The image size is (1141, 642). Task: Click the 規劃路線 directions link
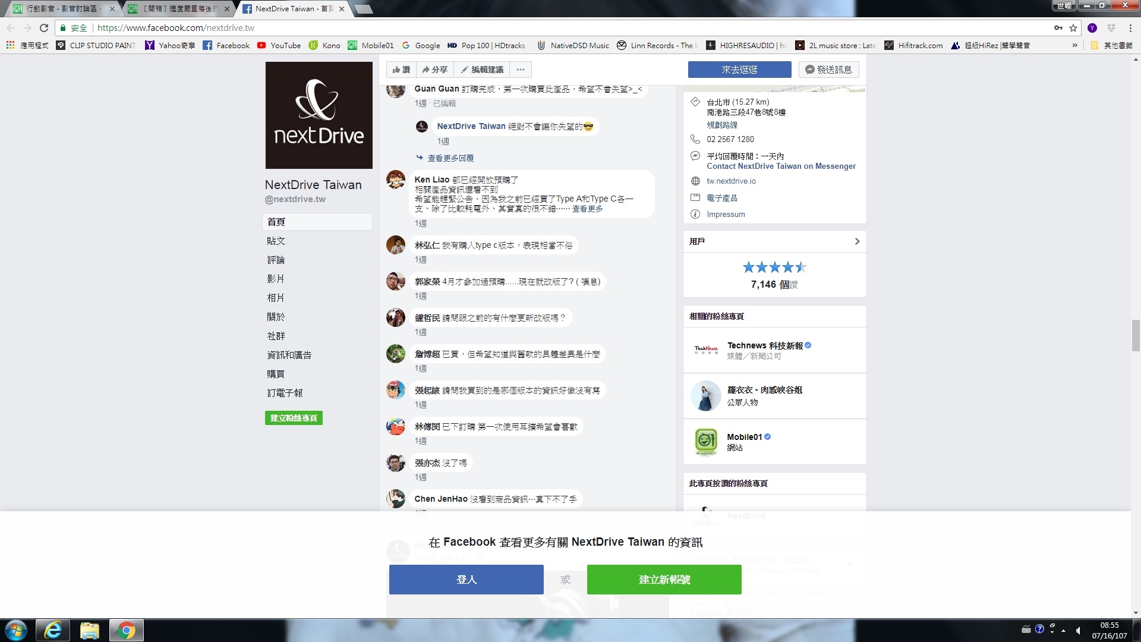point(722,125)
